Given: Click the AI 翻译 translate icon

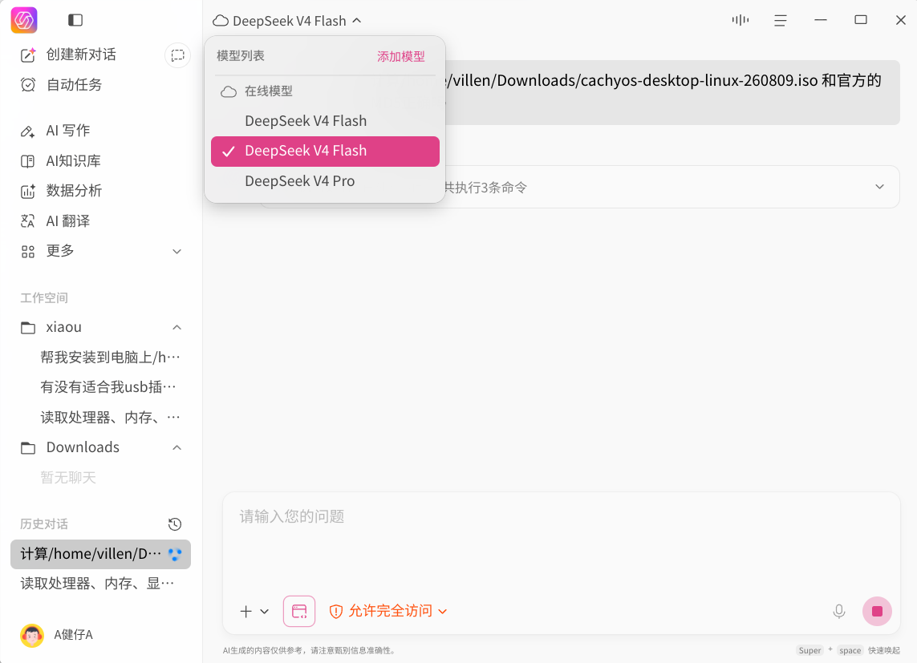Looking at the screenshot, I should (x=28, y=220).
